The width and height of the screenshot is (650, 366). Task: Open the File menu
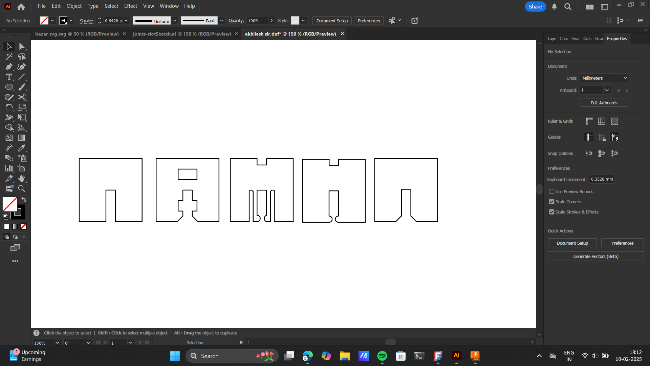(42, 6)
